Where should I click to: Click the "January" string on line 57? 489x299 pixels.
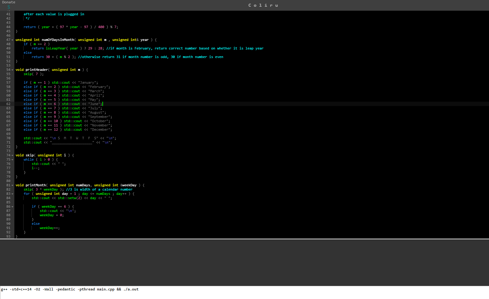click(87, 82)
